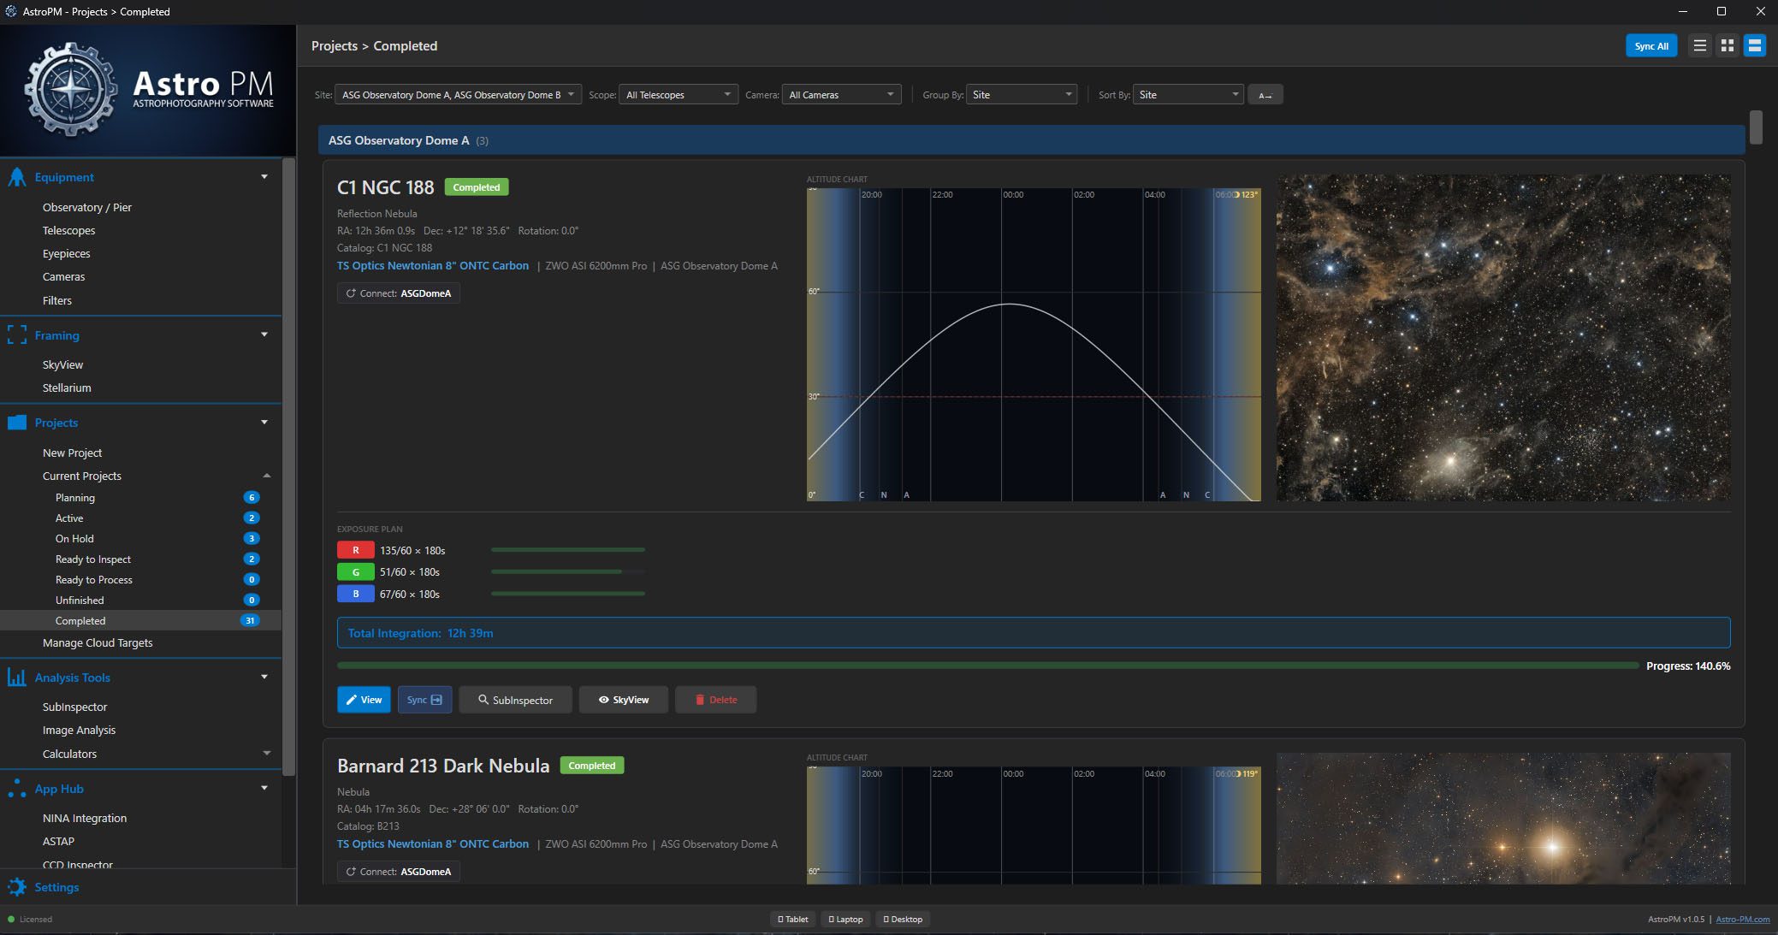Click the Equipment telescope icon in sidebar

click(16, 177)
